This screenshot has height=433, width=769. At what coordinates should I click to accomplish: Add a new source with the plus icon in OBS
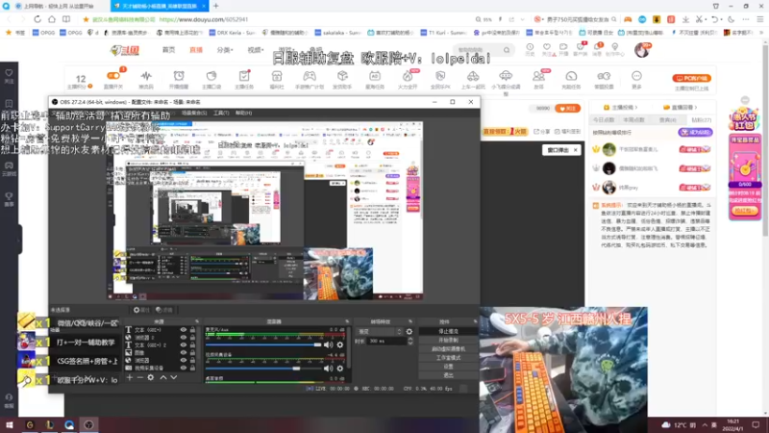coord(130,377)
